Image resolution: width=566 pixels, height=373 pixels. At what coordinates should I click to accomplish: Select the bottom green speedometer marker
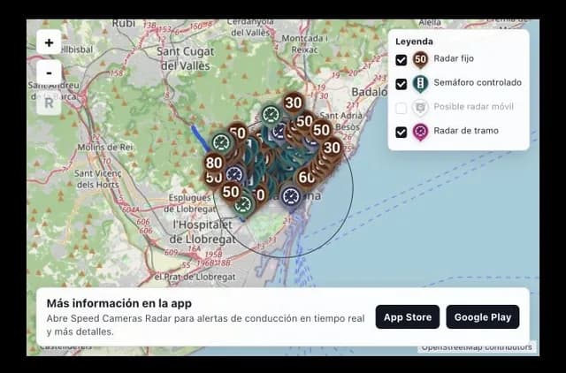tap(244, 204)
